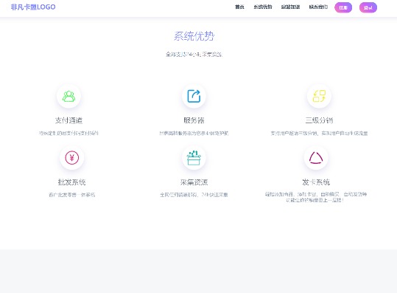This screenshot has width=397, height=293.
Task: Open the 首页 navigation item
Action: click(239, 7)
